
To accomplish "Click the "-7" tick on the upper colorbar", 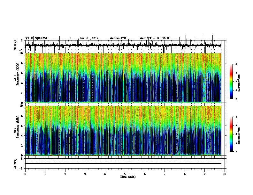I will point(236,99).
